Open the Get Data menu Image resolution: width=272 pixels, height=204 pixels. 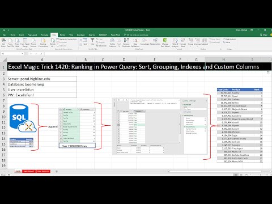tap(3, 42)
